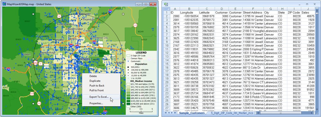Select column A header in Excel
The image size is (321, 117).
click(175, 9)
